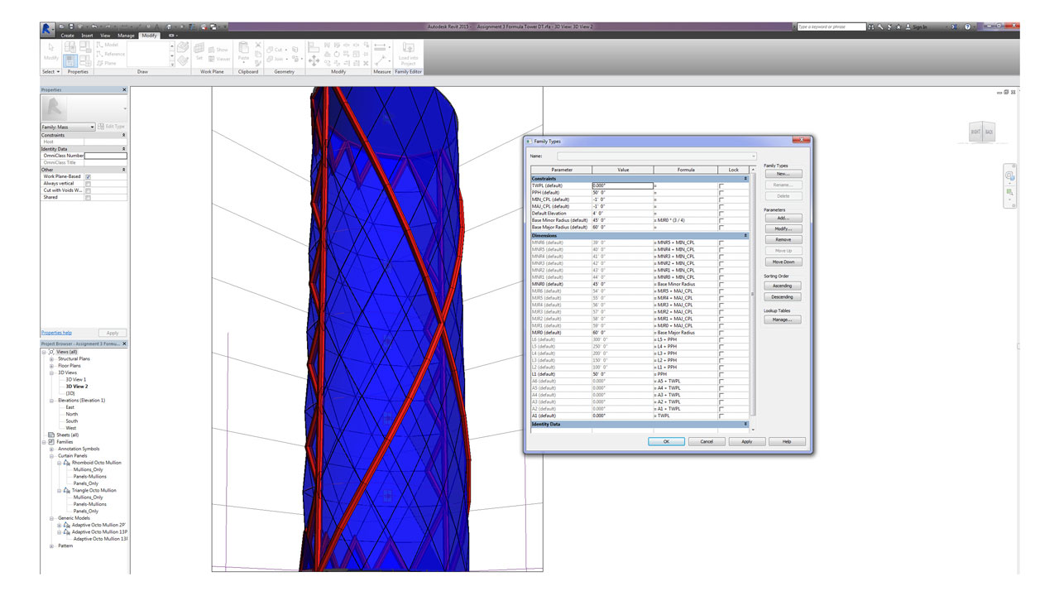Expand the Annotation Symbols tree node

(51, 449)
